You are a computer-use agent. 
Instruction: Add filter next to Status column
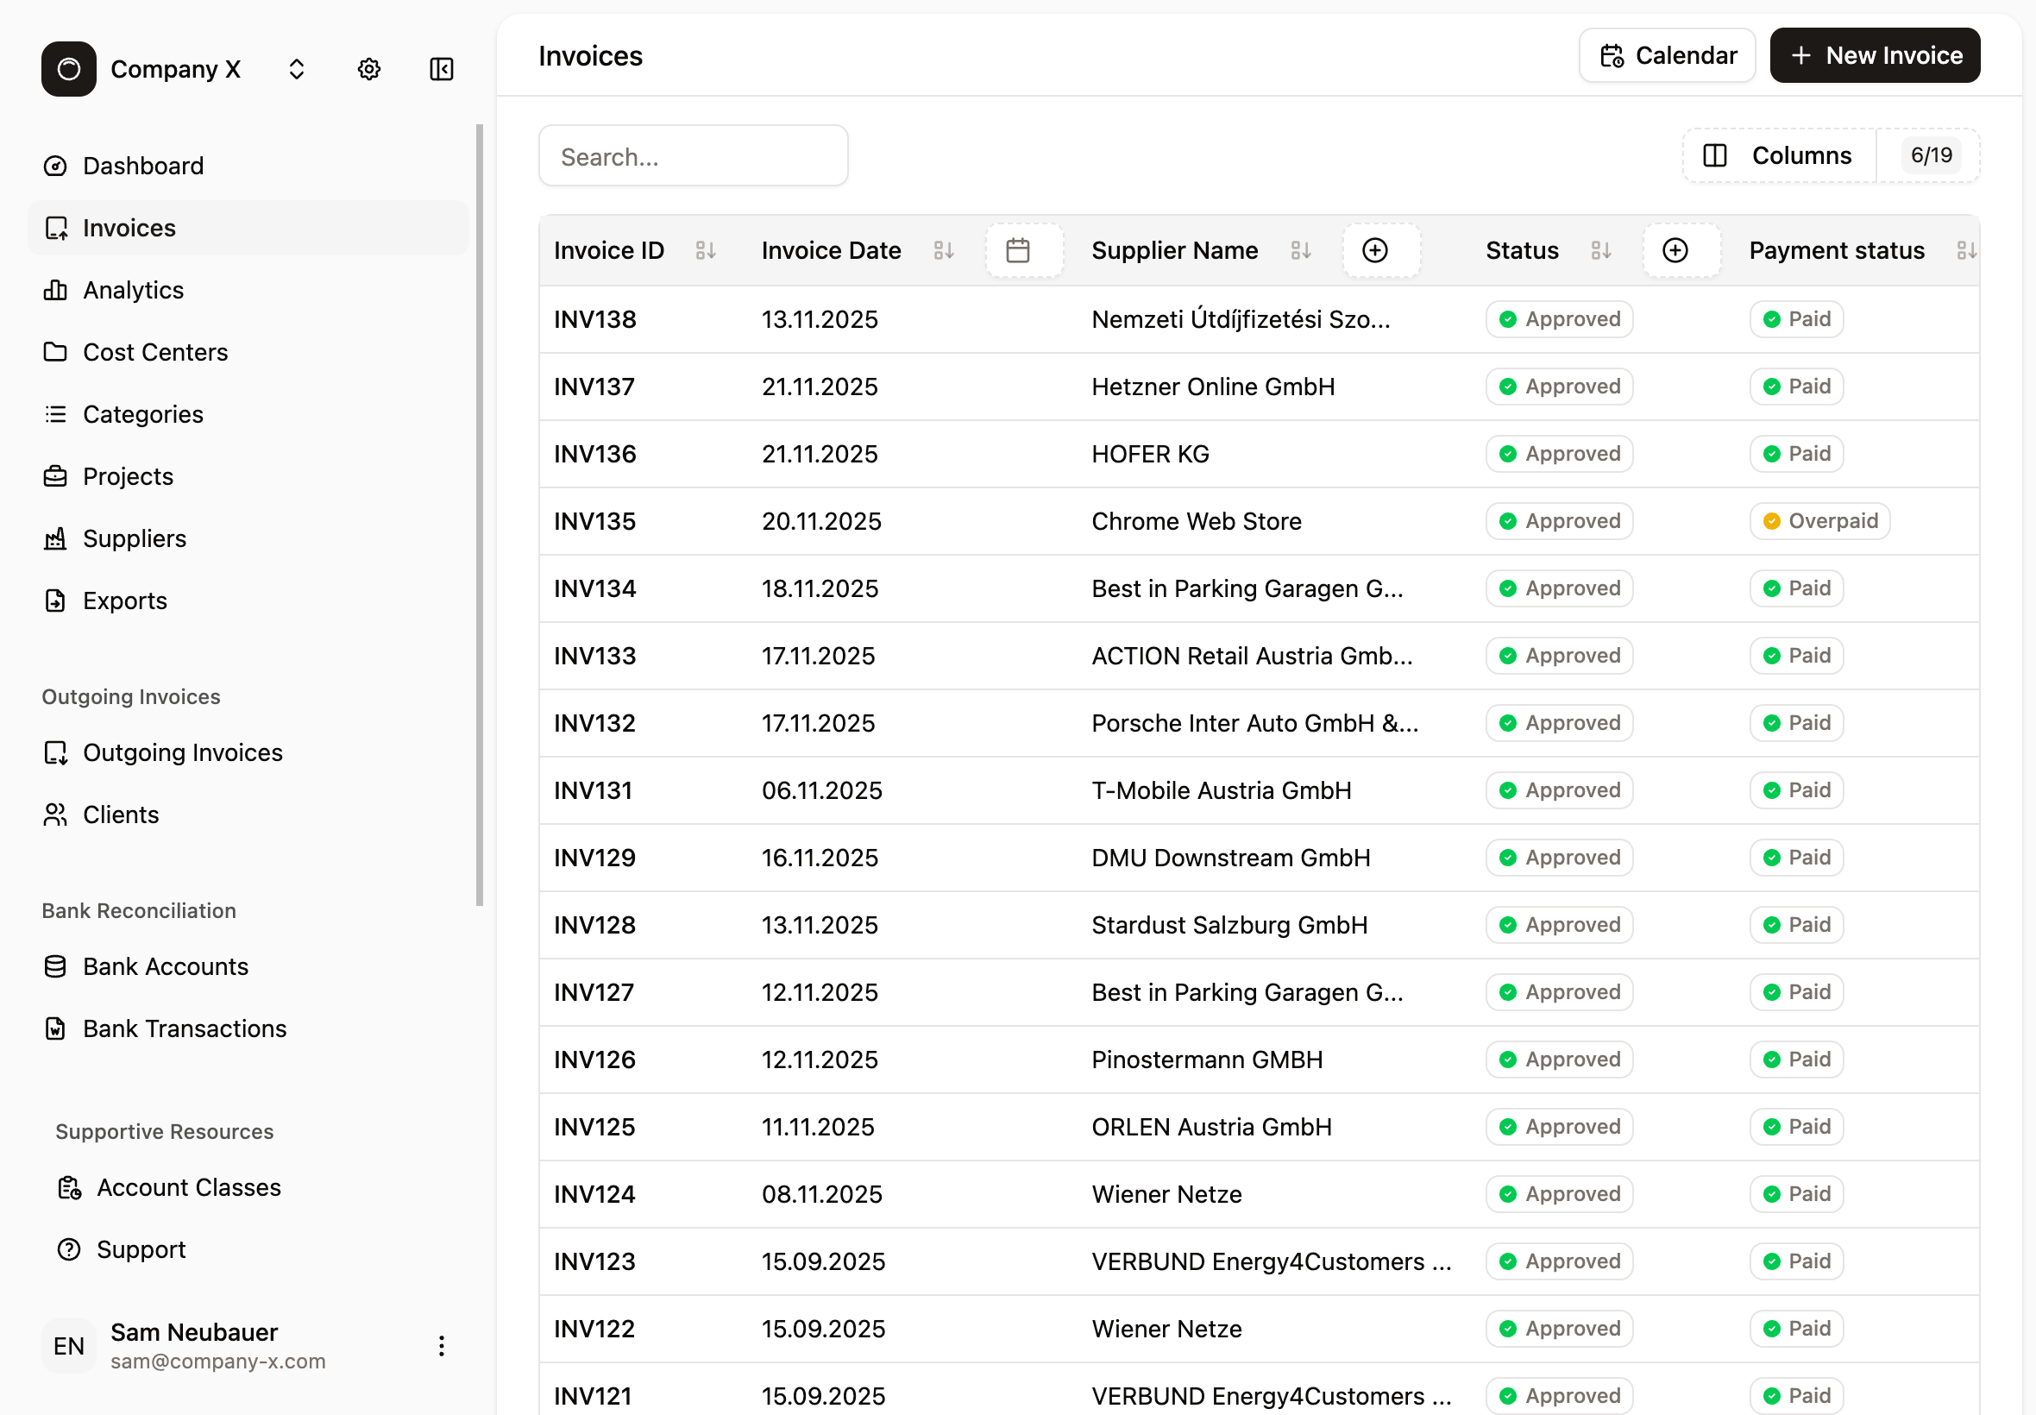[1675, 251]
